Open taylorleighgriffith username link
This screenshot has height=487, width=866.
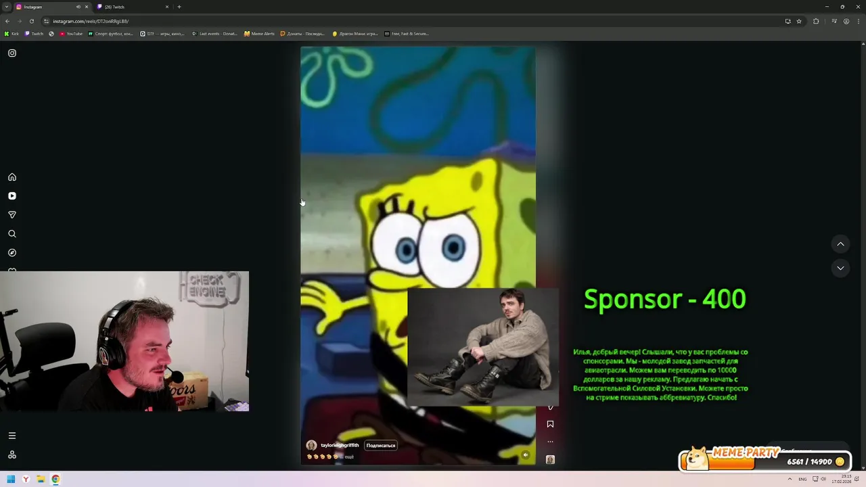[x=340, y=445]
